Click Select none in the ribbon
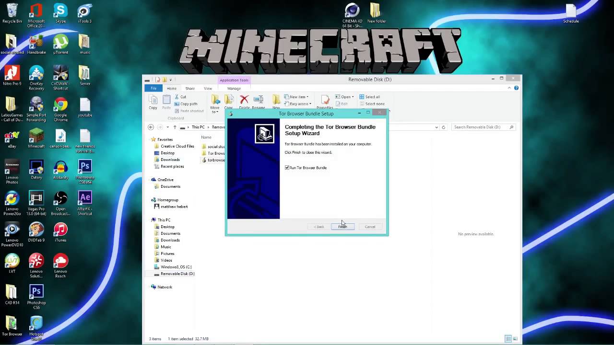Viewport: 614px width, 345px height. [371, 103]
